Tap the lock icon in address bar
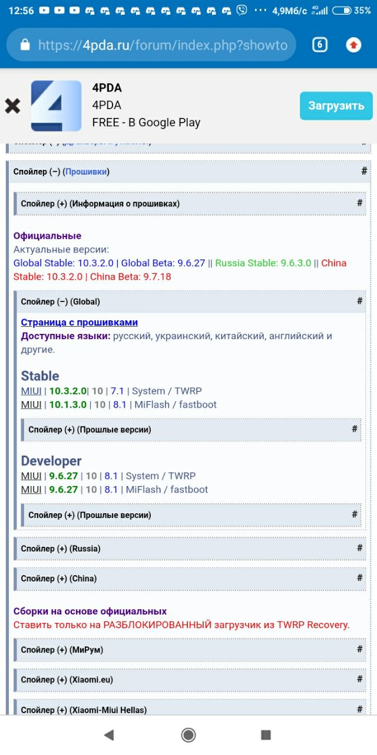The width and height of the screenshot is (377, 755). [x=25, y=45]
